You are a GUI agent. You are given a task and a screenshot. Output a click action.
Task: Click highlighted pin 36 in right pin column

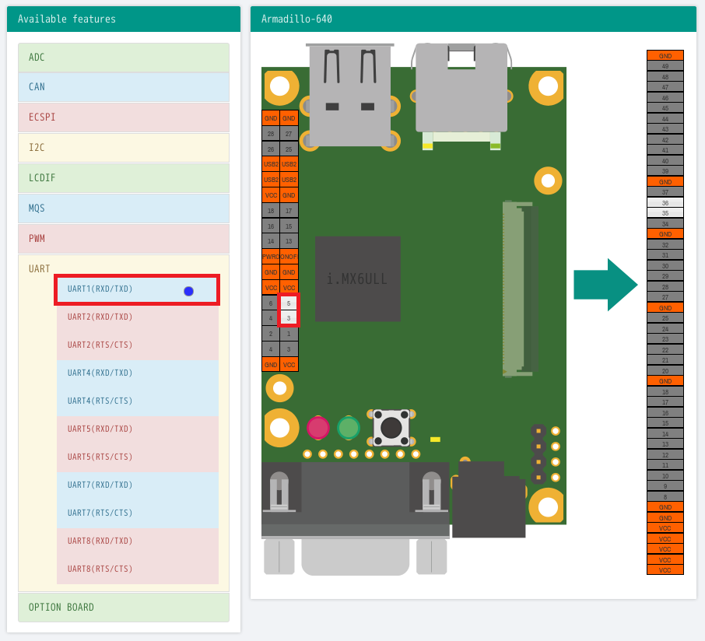(x=665, y=202)
